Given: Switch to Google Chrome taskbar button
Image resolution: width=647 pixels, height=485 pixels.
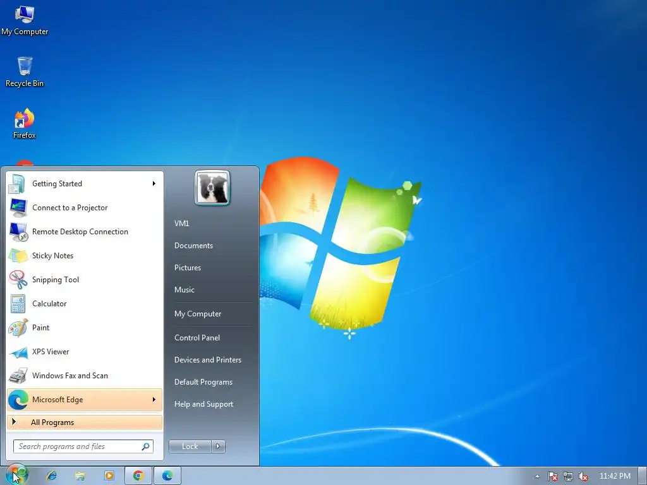Looking at the screenshot, I should [138, 476].
